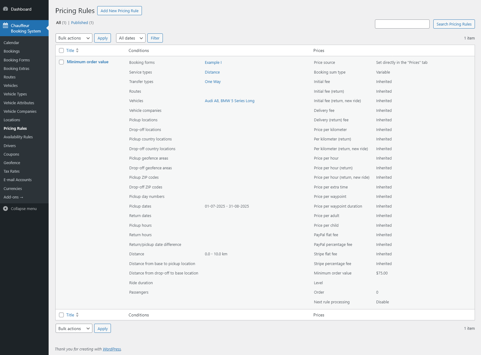Expand the All dates filter dropdown
This screenshot has width=481, height=355.
tap(131, 38)
